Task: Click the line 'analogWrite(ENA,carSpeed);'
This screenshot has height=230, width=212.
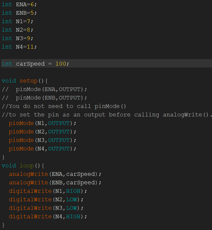Action: click(x=55, y=174)
